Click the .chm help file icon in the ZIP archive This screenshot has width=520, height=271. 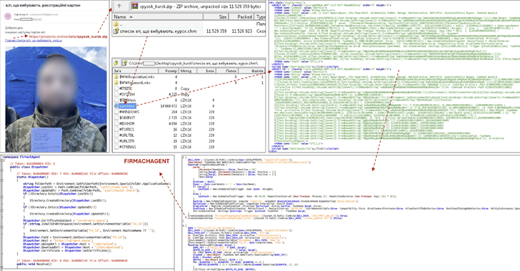[x=116, y=31]
